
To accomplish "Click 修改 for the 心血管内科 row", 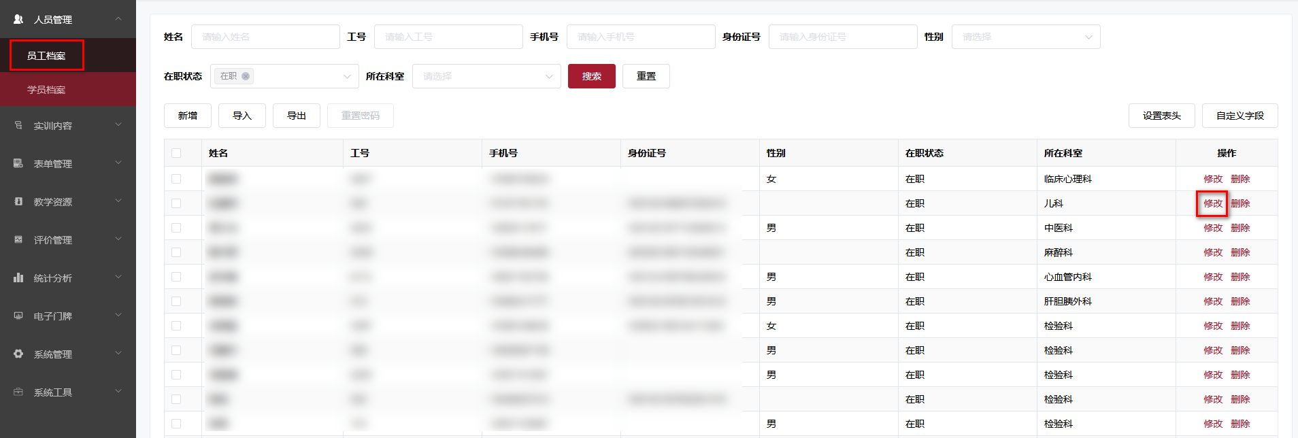I will (x=1213, y=277).
